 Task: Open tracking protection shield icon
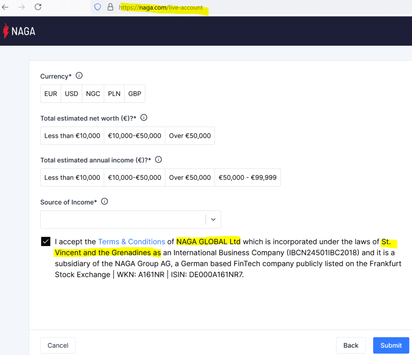[97, 7]
